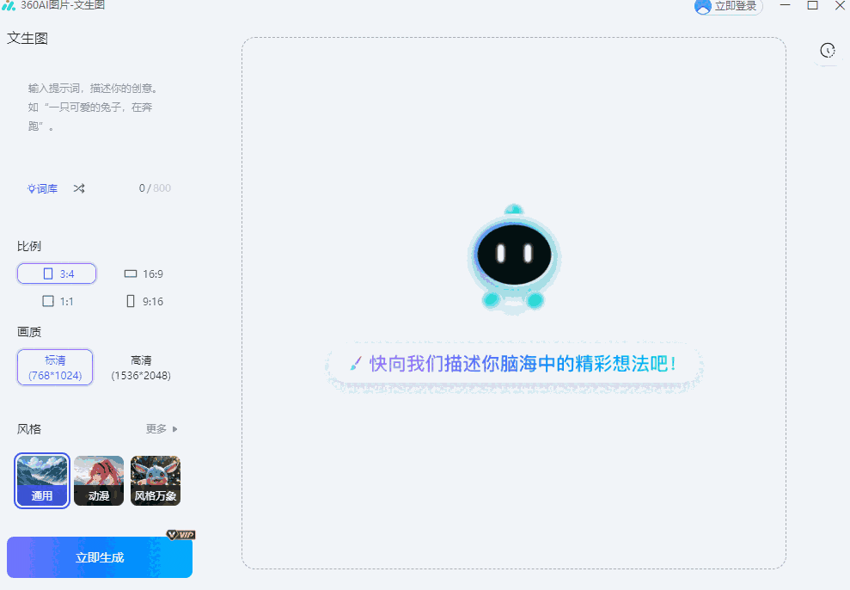This screenshot has height=590, width=850.
Task: Open the generation history clock icon
Action: (x=827, y=51)
